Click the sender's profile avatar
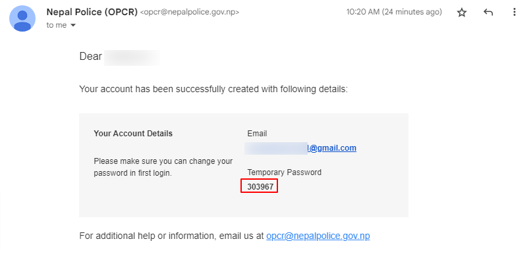 tap(22, 18)
